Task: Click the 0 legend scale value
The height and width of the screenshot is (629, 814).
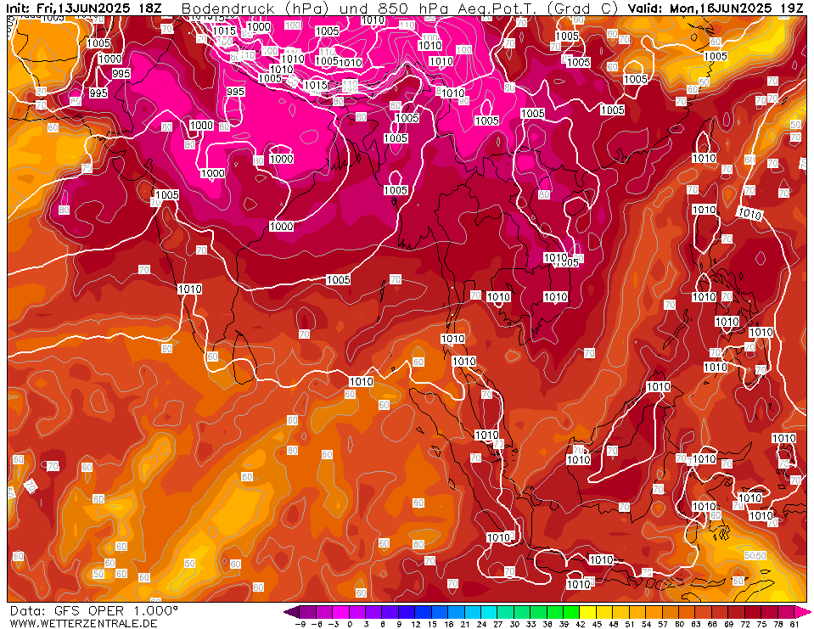Action: point(350,624)
